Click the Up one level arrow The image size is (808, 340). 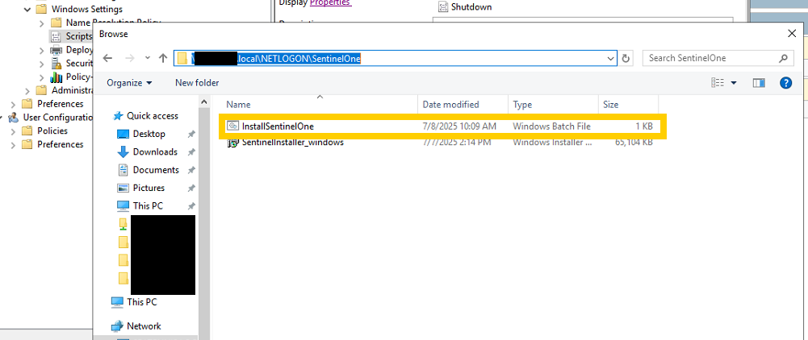tap(163, 58)
